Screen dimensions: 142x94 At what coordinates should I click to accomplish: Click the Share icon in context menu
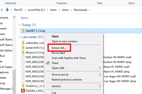(x=48, y=63)
